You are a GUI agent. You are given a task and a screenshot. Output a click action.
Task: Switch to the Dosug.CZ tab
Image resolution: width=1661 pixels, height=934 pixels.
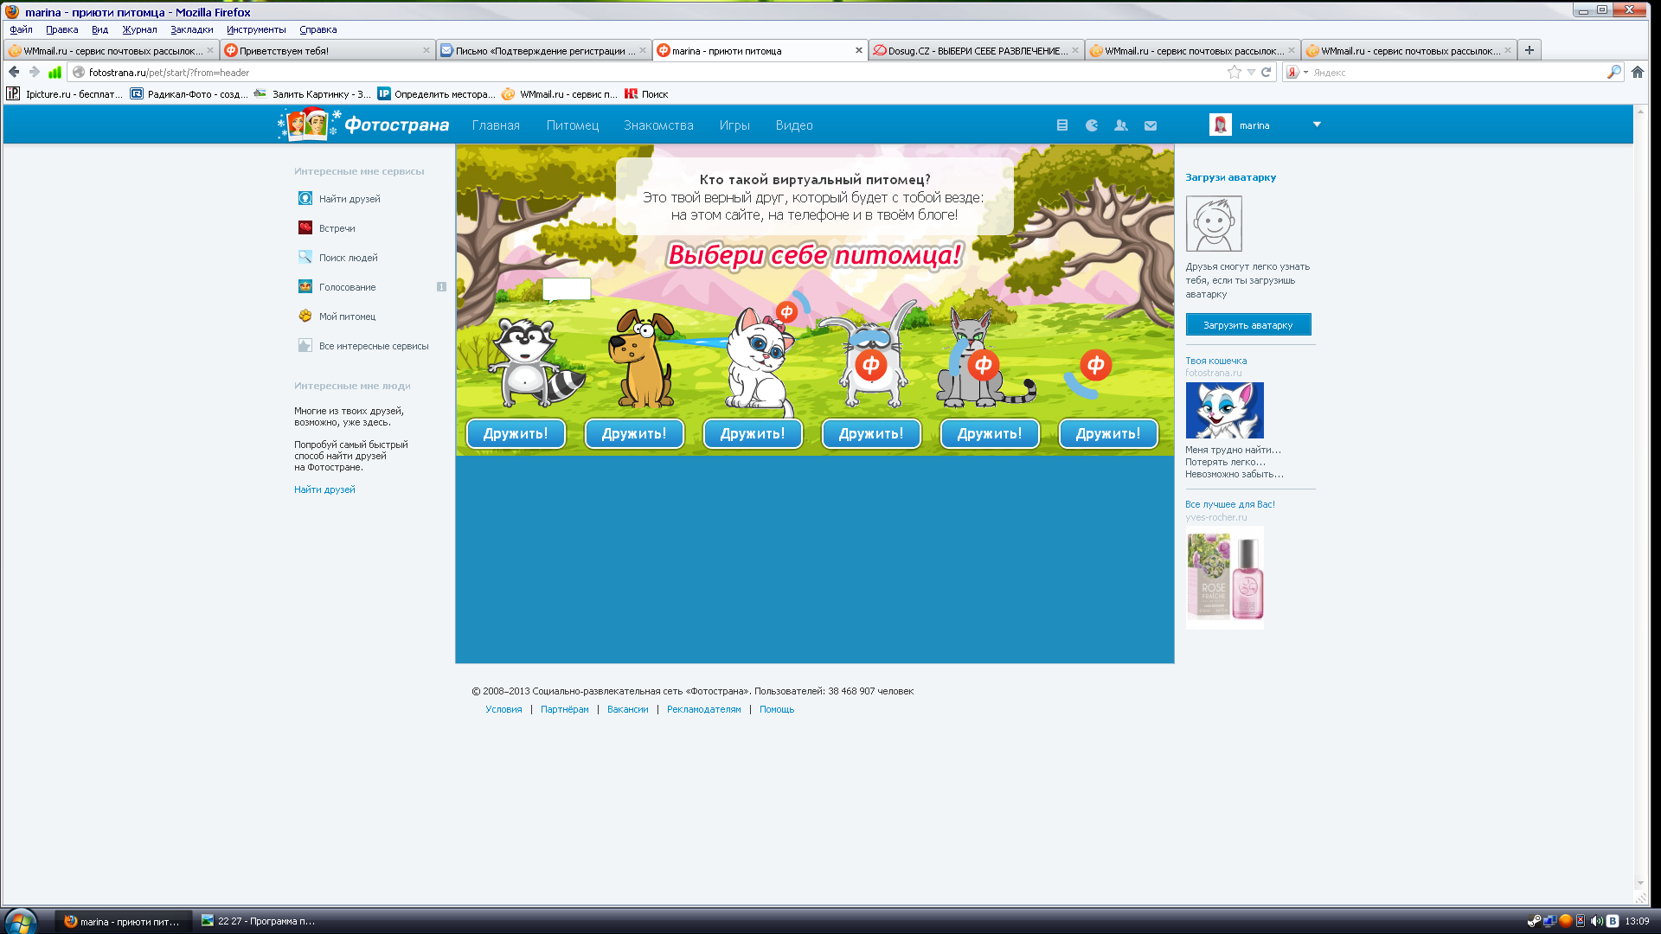pos(975,51)
